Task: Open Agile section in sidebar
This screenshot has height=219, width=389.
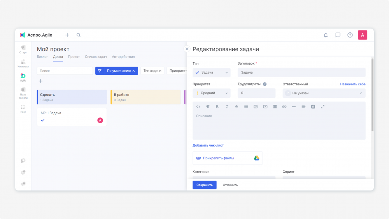Action: pyautogui.click(x=23, y=78)
